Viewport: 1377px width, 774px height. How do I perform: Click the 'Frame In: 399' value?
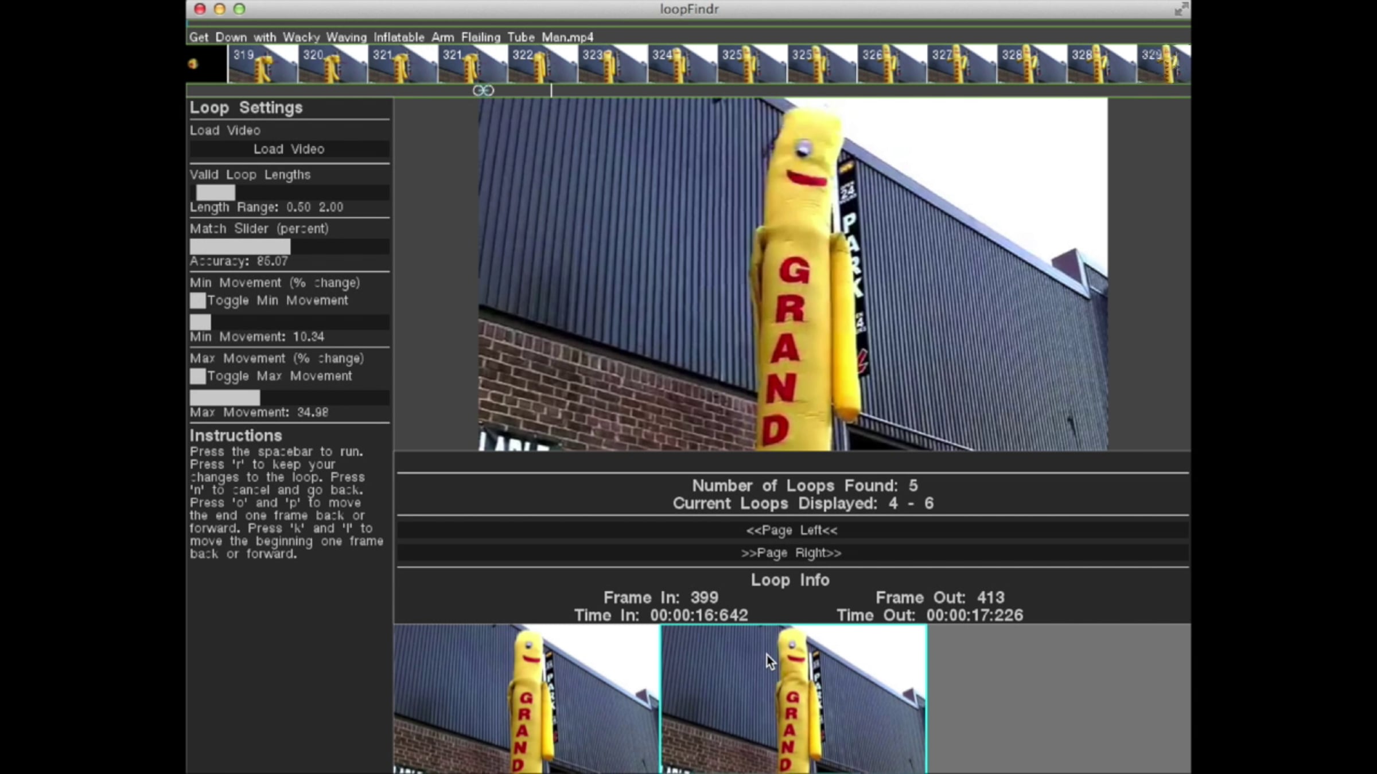coord(661,597)
